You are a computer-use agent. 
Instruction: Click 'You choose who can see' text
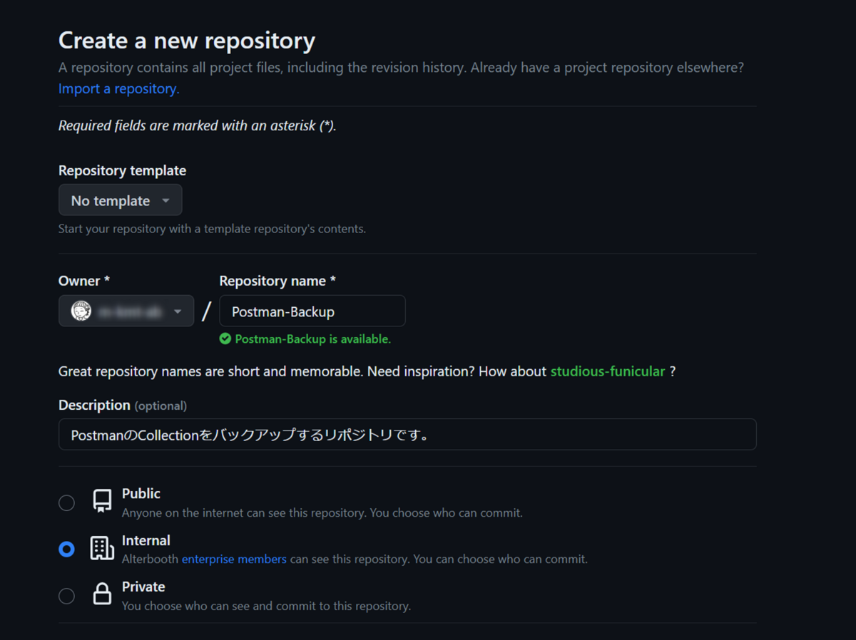pyautogui.click(x=266, y=607)
